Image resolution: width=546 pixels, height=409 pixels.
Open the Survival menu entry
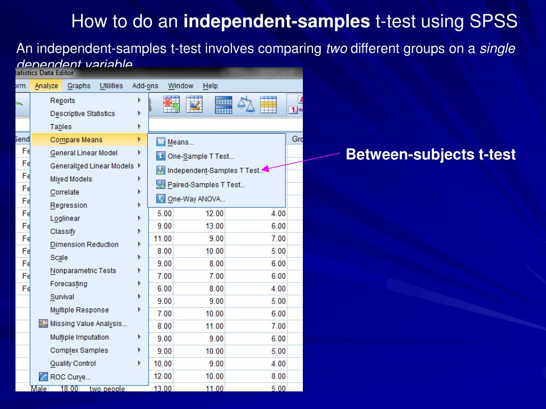click(90, 297)
